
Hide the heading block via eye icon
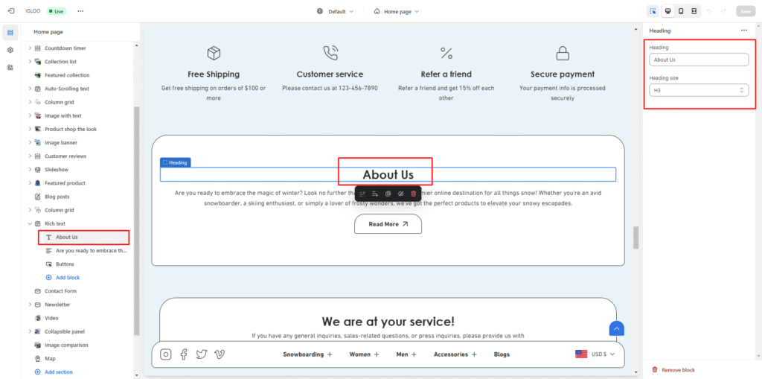[x=400, y=194]
